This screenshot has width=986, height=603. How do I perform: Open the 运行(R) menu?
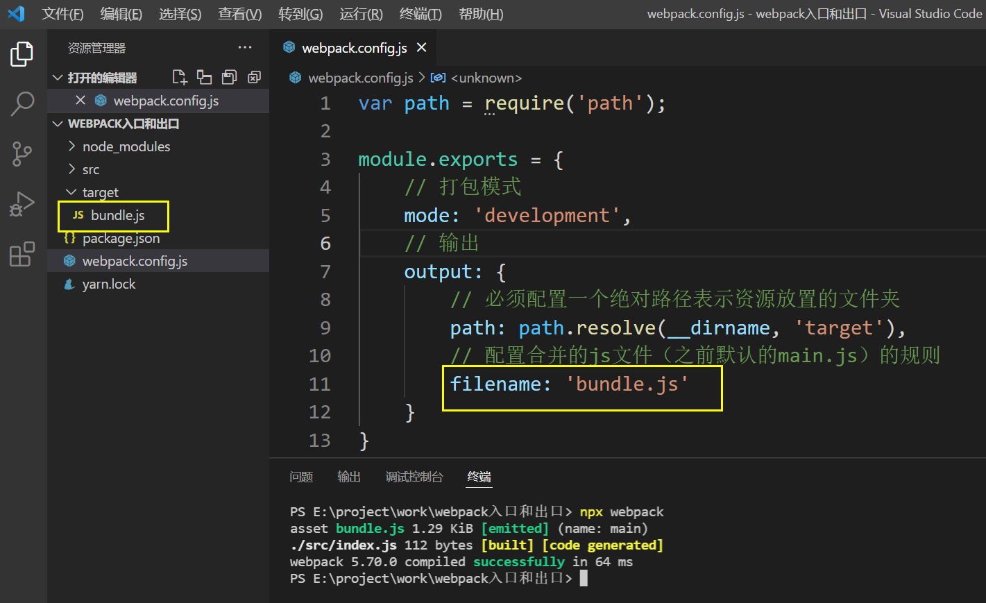361,14
